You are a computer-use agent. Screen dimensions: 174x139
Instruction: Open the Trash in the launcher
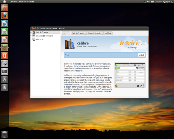coord(4,135)
